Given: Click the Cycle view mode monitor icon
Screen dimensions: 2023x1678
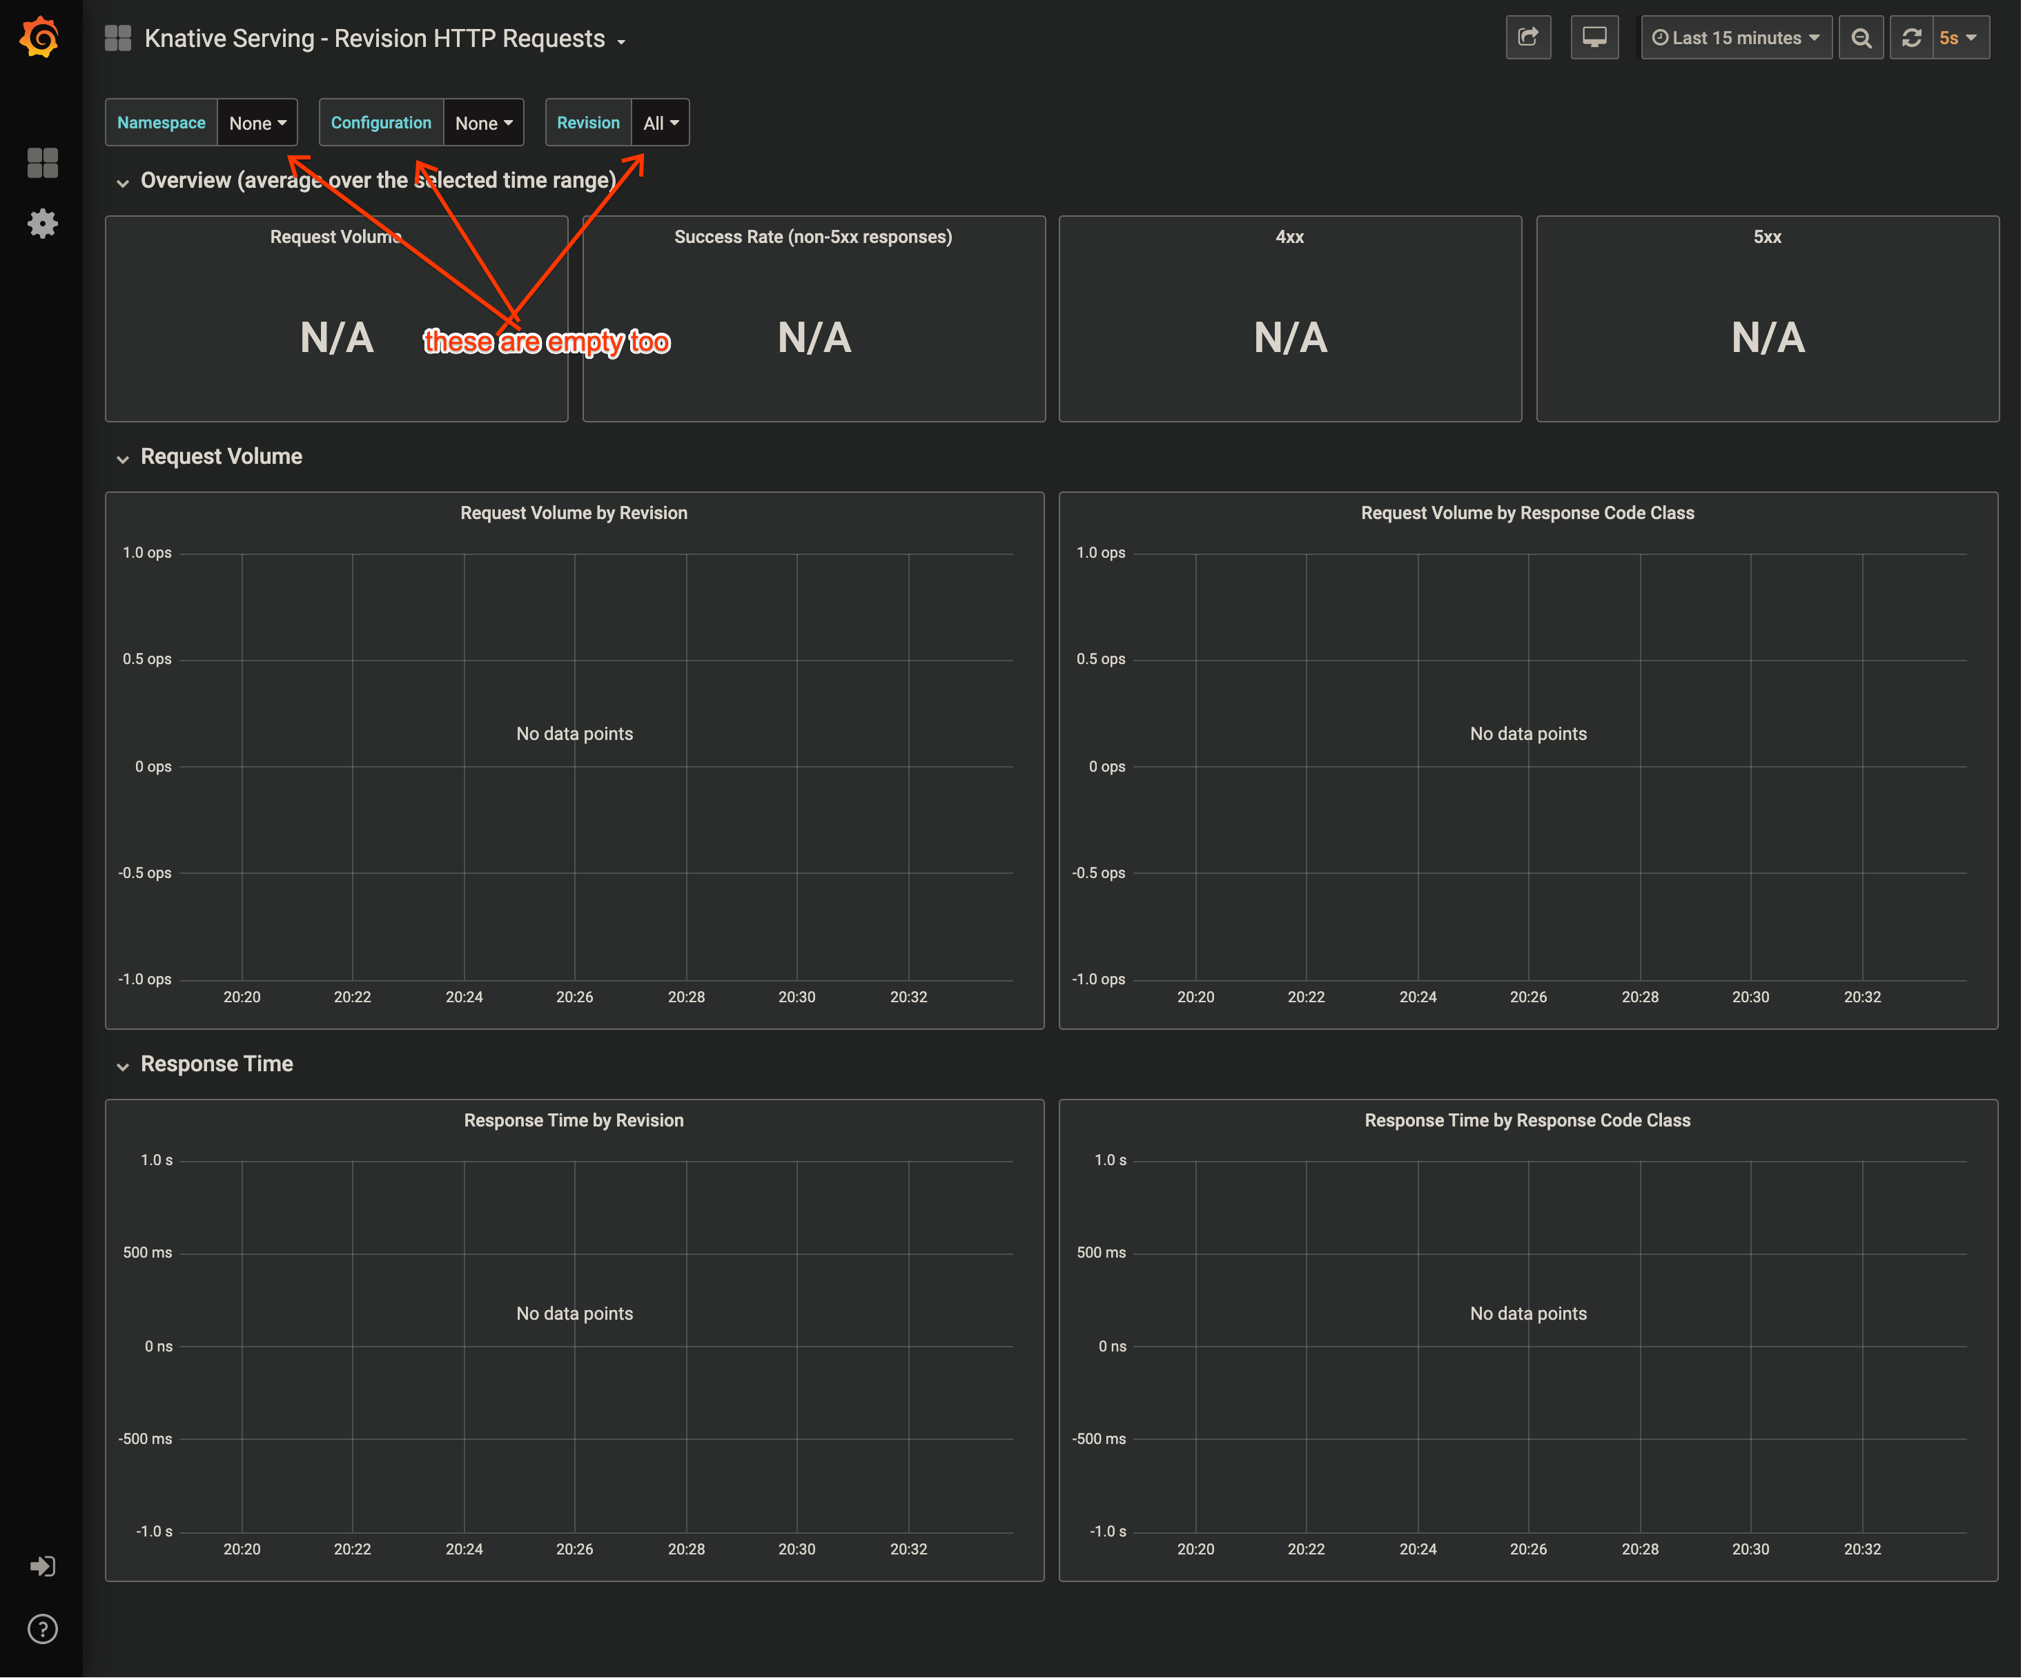Looking at the screenshot, I should pyautogui.click(x=1594, y=37).
